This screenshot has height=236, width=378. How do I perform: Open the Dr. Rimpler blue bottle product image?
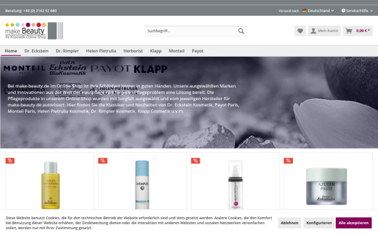tap(142, 184)
